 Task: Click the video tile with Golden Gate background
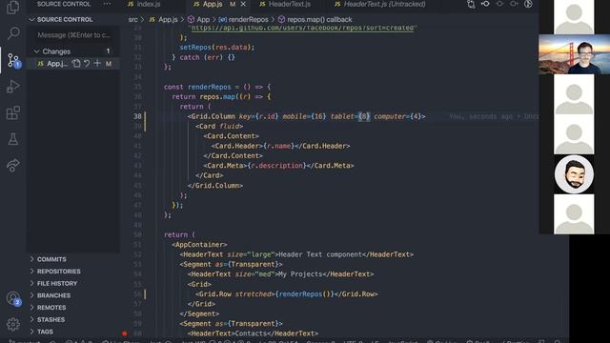point(574,54)
